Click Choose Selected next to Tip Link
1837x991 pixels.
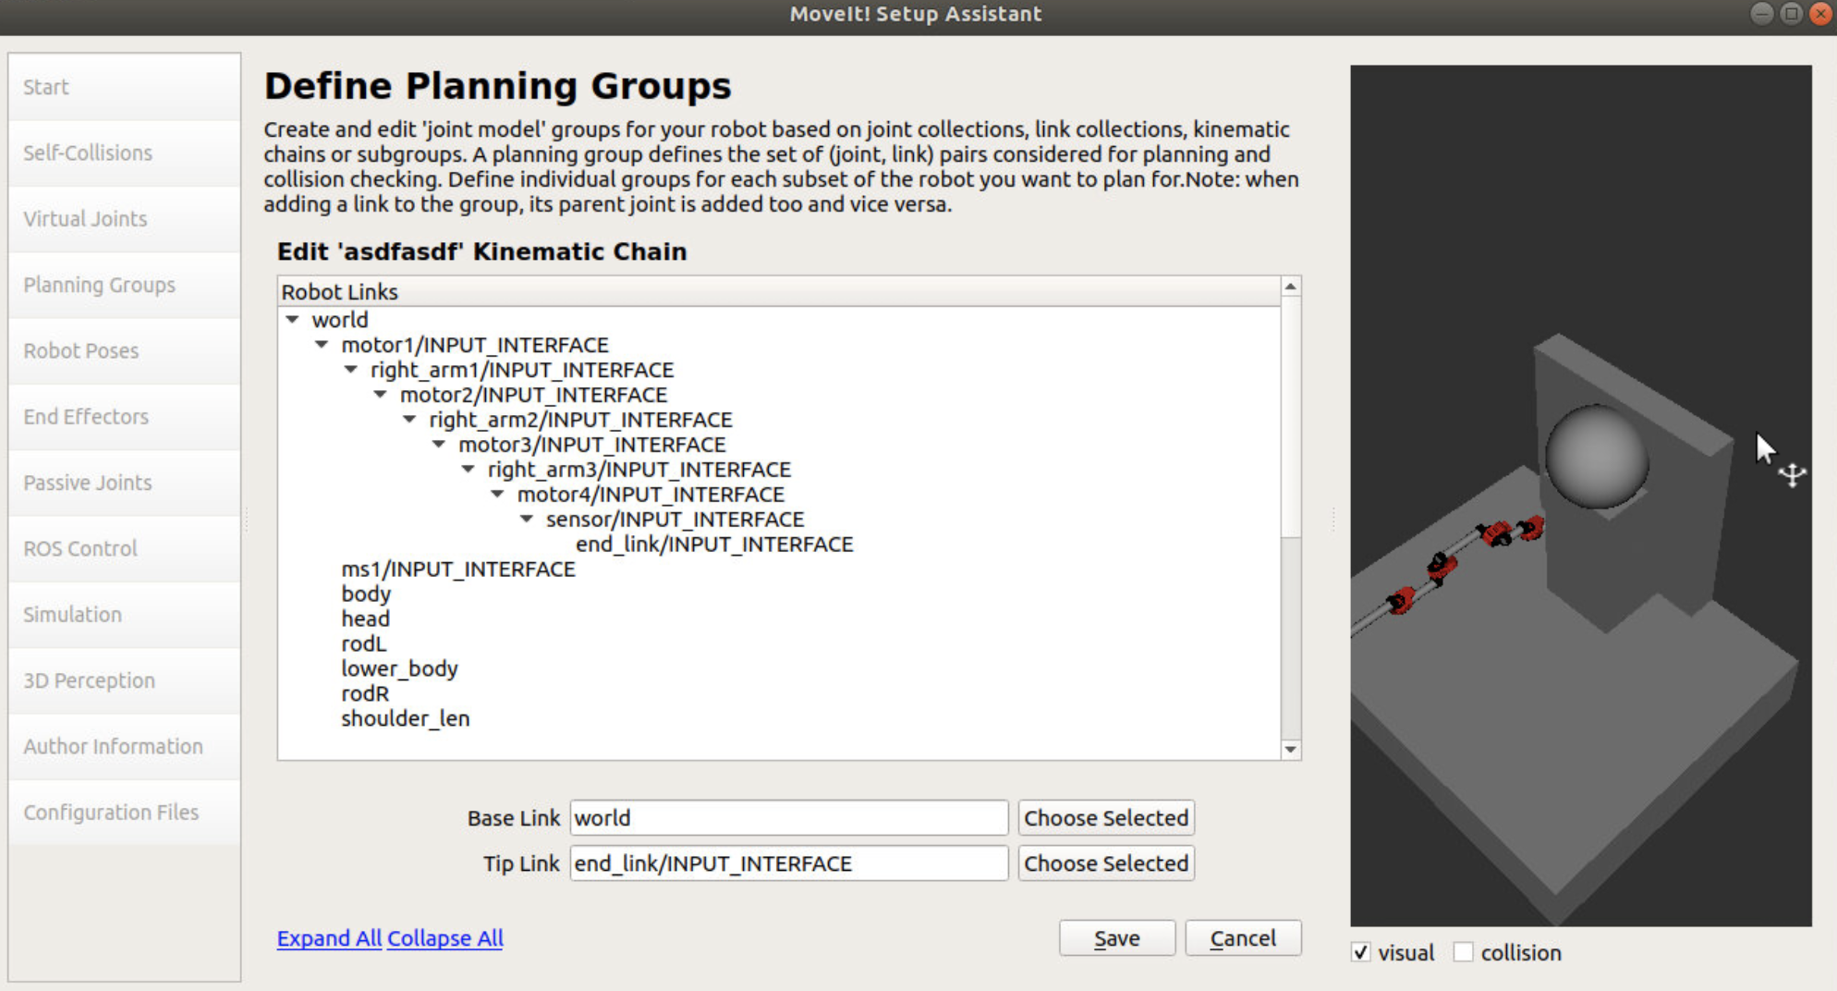tap(1105, 863)
